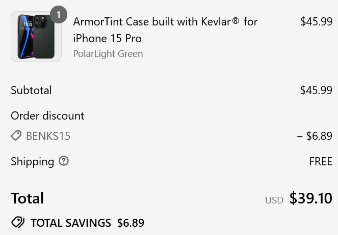This screenshot has height=235, width=338.
Task: Click the subtotal amount $45.99
Action: tap(316, 90)
